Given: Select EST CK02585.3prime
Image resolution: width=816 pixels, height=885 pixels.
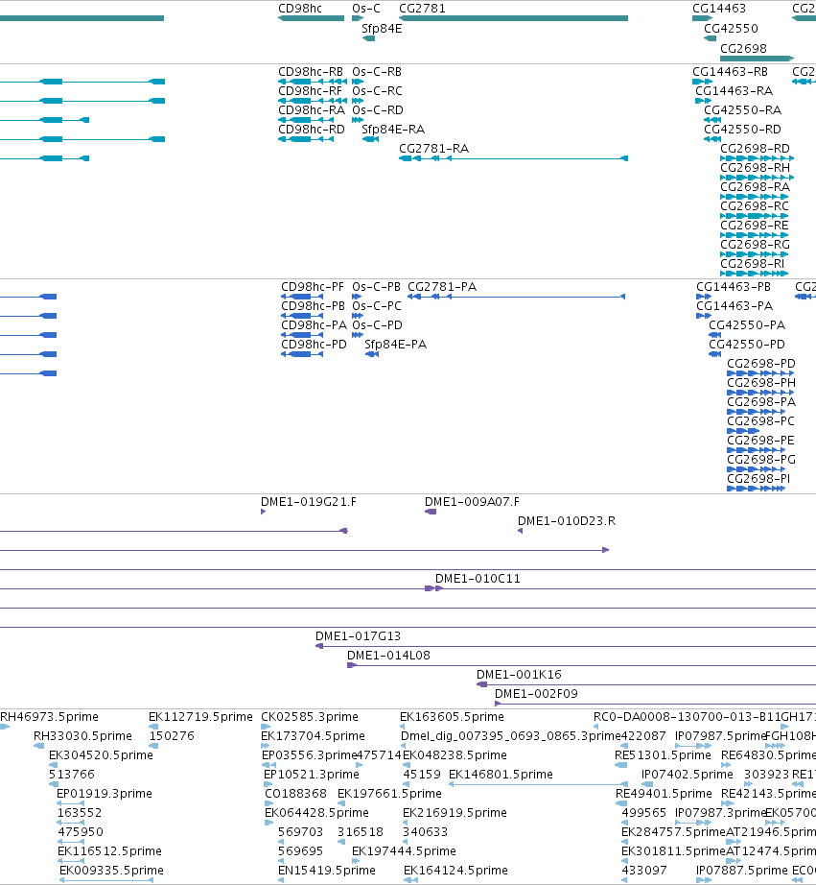Looking at the screenshot, I should 310,717.
